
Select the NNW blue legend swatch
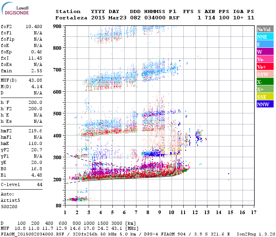coord(265,104)
